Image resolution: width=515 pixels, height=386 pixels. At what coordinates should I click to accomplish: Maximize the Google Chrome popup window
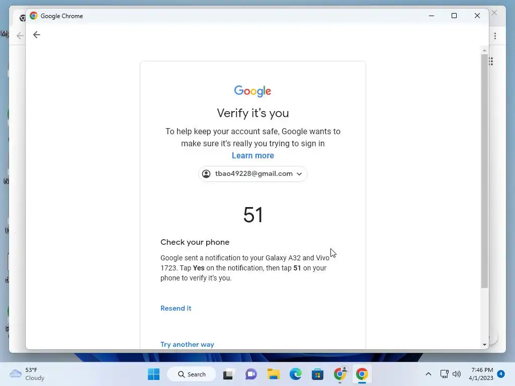click(454, 16)
